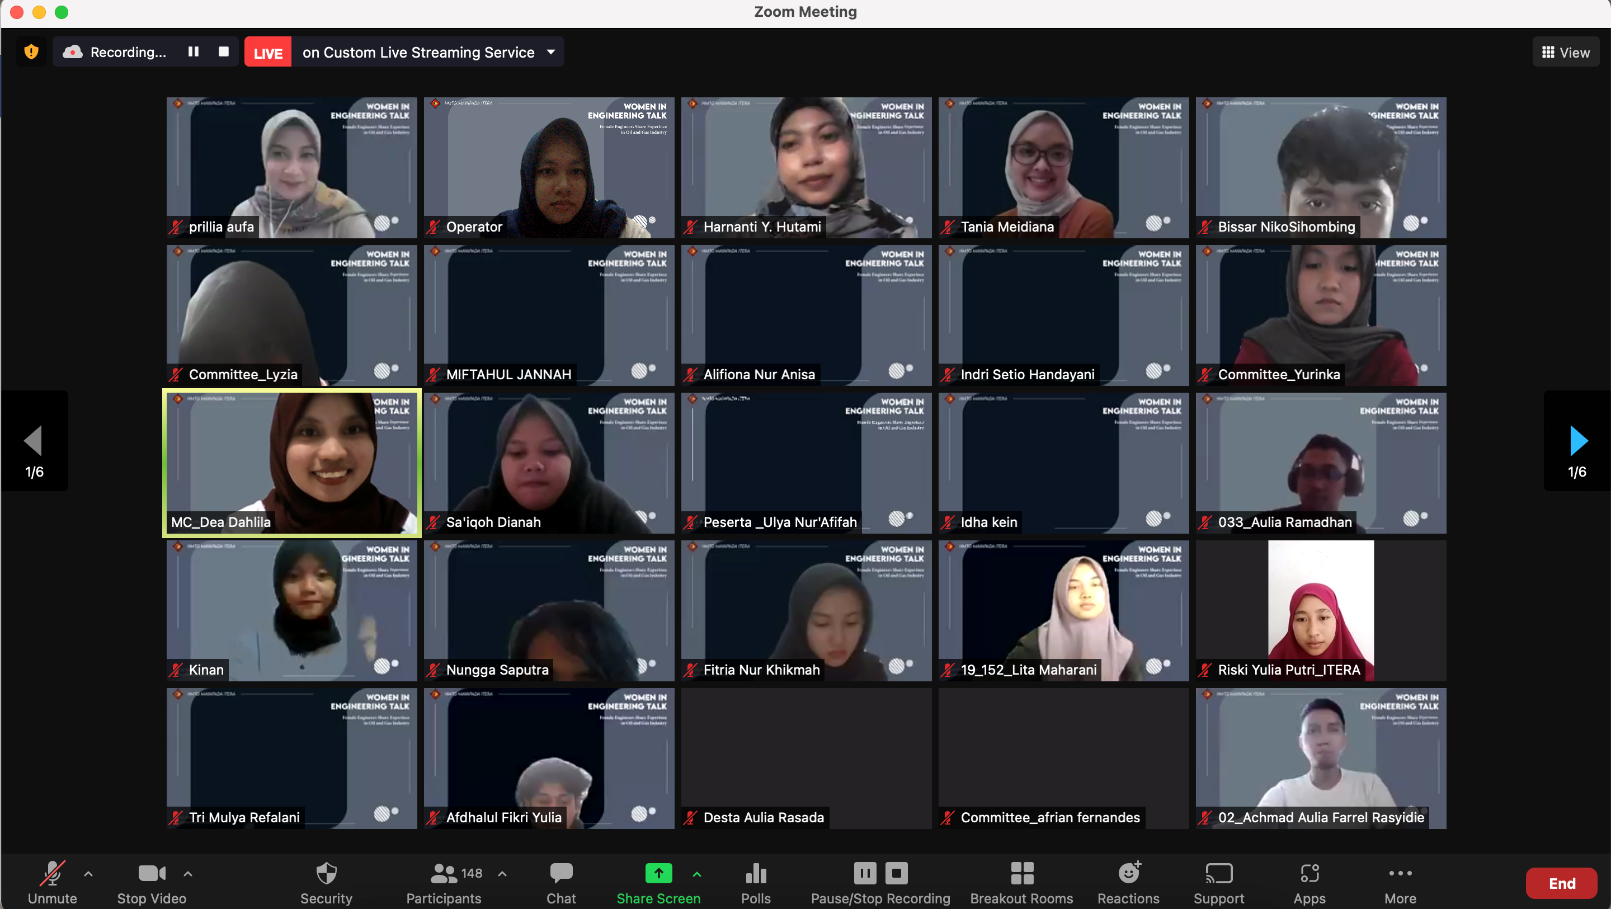Click the red End meeting button

coord(1562,883)
